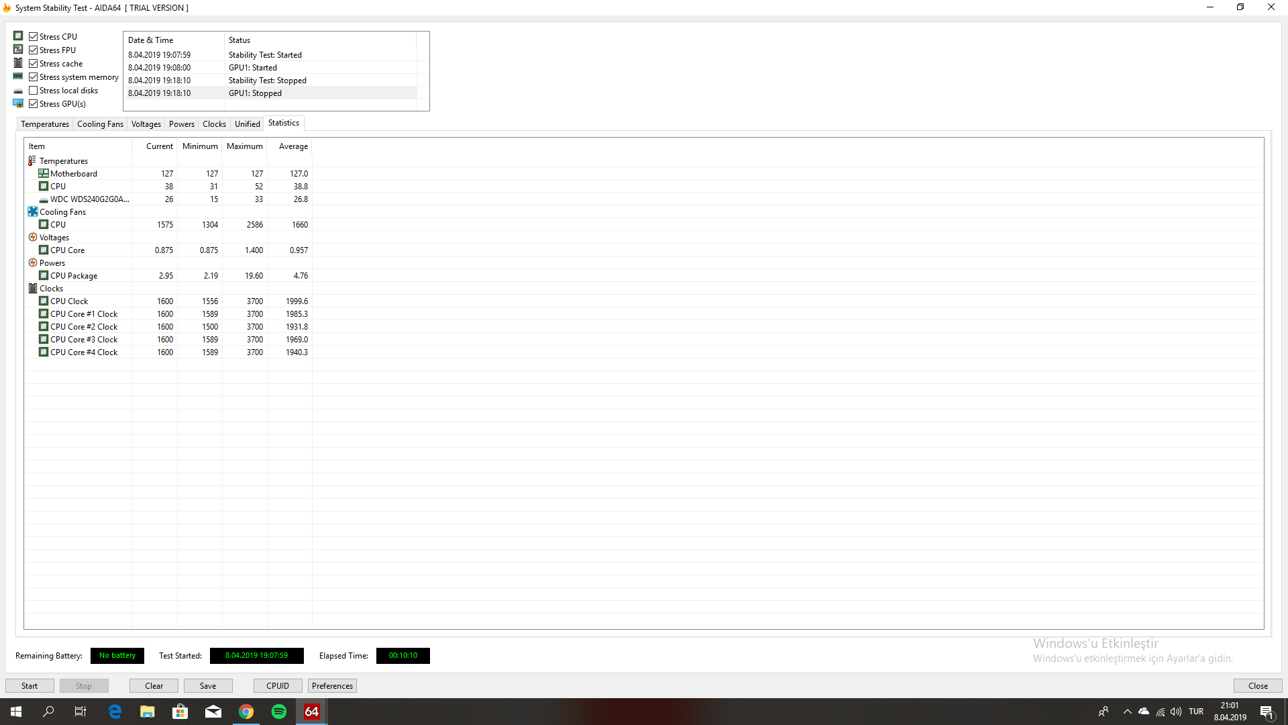
Task: Click the WDC drive icon in list
Action: pyautogui.click(x=44, y=199)
